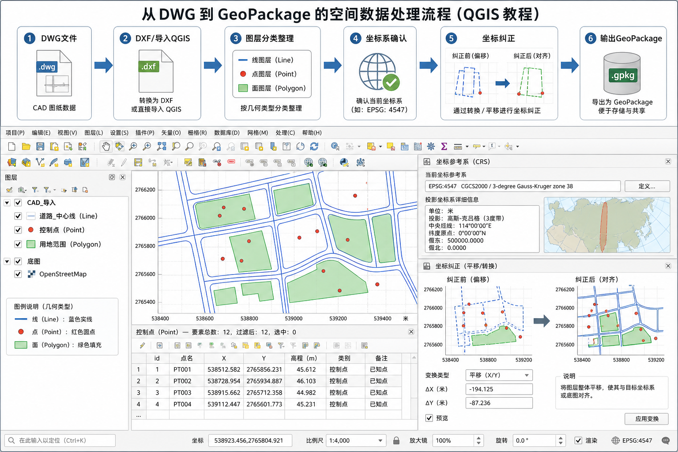This screenshot has height=452, width=678.
Task: Save project using the floppy disk icon
Action: pos(40,147)
